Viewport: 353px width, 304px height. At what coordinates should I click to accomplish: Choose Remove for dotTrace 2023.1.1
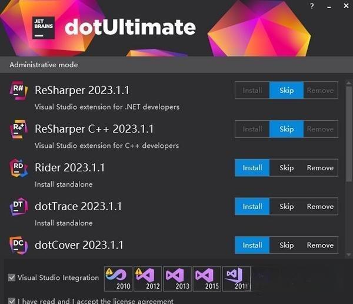321,207
